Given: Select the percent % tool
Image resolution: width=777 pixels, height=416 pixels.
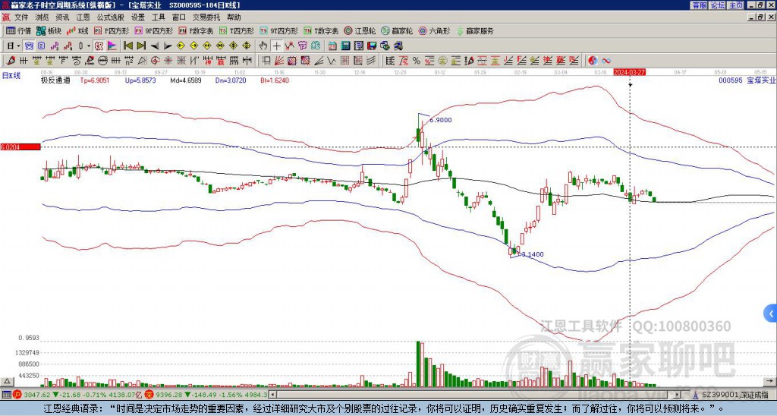Looking at the screenshot, I should (417, 61).
